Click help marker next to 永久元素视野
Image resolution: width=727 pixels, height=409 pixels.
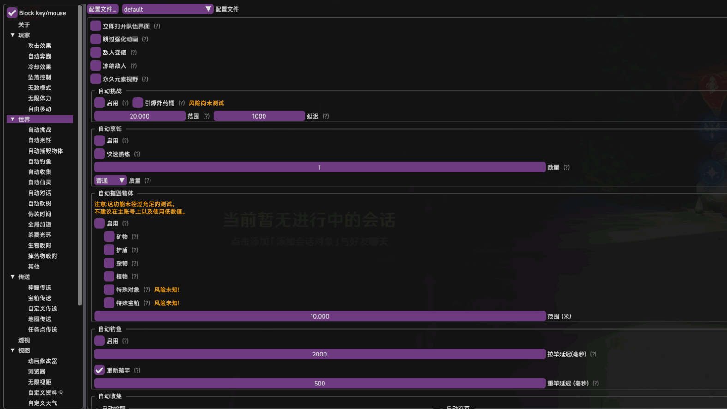[145, 79]
